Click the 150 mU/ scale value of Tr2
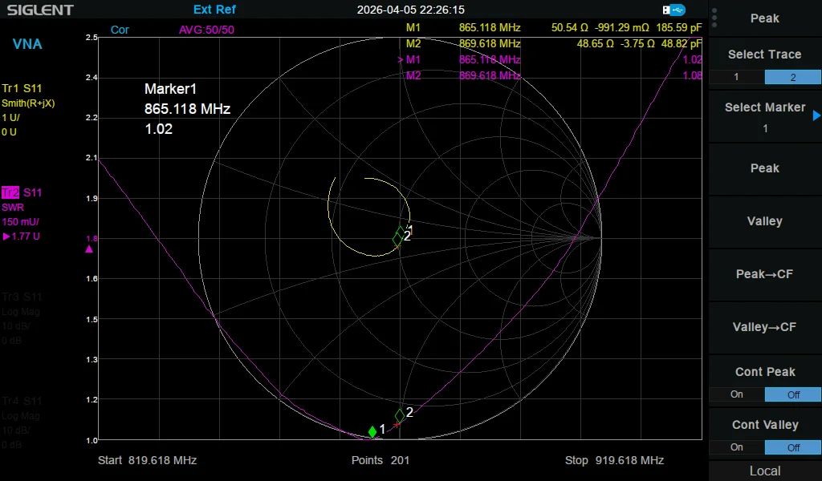822x481 pixels. tap(20, 222)
